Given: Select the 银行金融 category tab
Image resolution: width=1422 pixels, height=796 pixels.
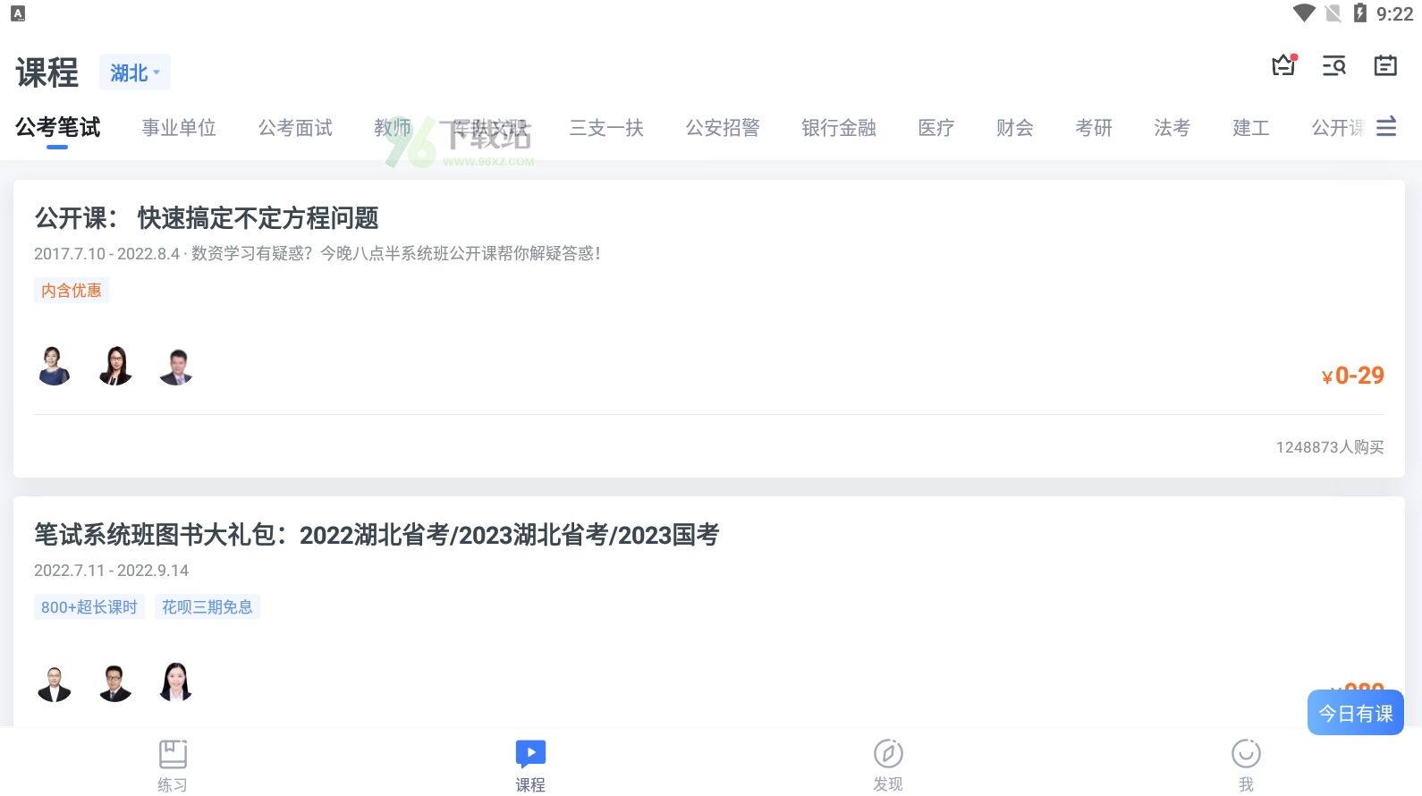Looking at the screenshot, I should 839,128.
